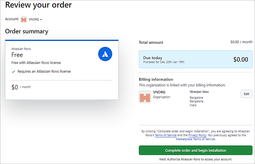This screenshot has width=255, height=164.
Task: Select the Due today summary section
Action: point(195,59)
